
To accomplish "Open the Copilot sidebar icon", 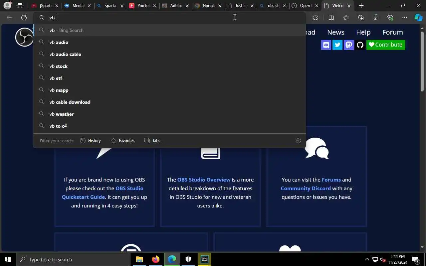I will click(x=419, y=18).
